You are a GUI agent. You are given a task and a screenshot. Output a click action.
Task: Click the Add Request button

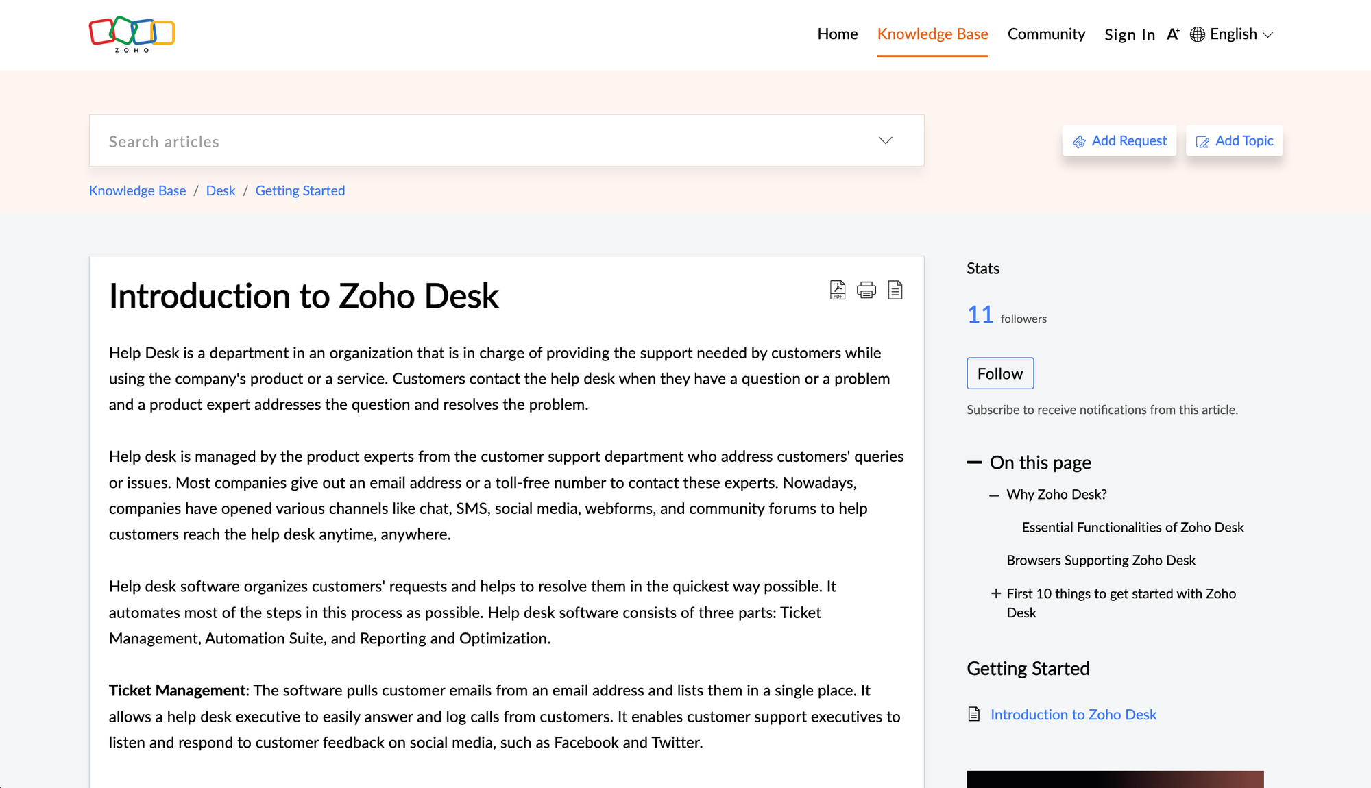[1119, 140]
